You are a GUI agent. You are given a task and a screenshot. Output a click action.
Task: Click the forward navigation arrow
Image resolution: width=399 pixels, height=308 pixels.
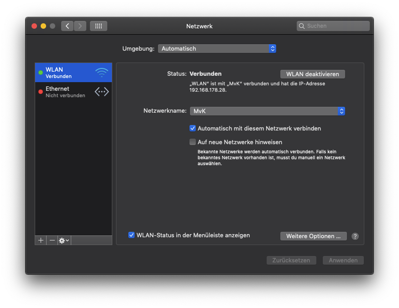(80, 26)
